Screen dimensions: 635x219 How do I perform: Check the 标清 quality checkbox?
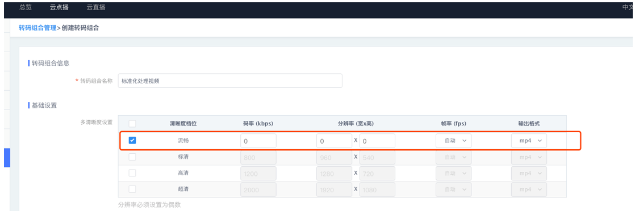point(132,157)
